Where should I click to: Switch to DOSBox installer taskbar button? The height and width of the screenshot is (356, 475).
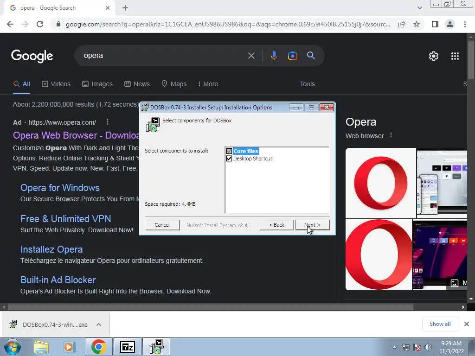click(x=156, y=347)
